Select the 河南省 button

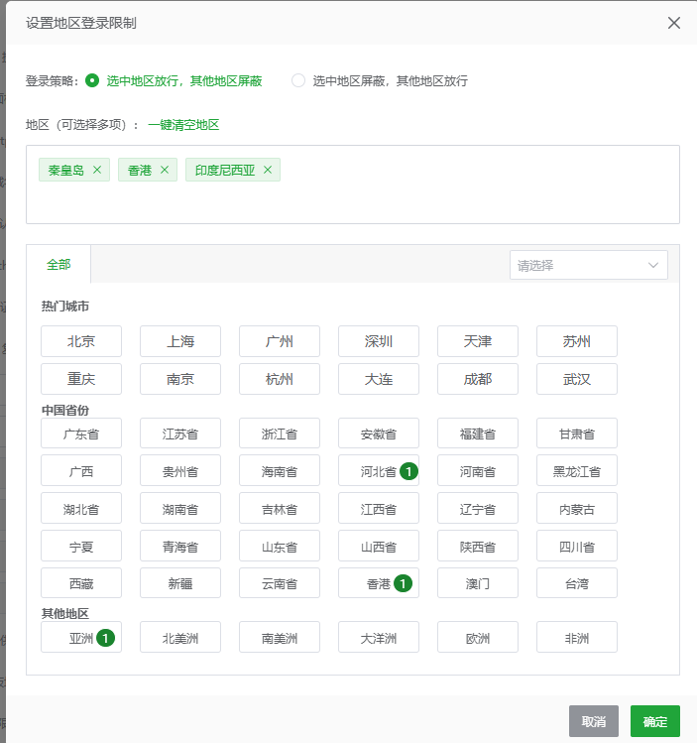coord(478,470)
